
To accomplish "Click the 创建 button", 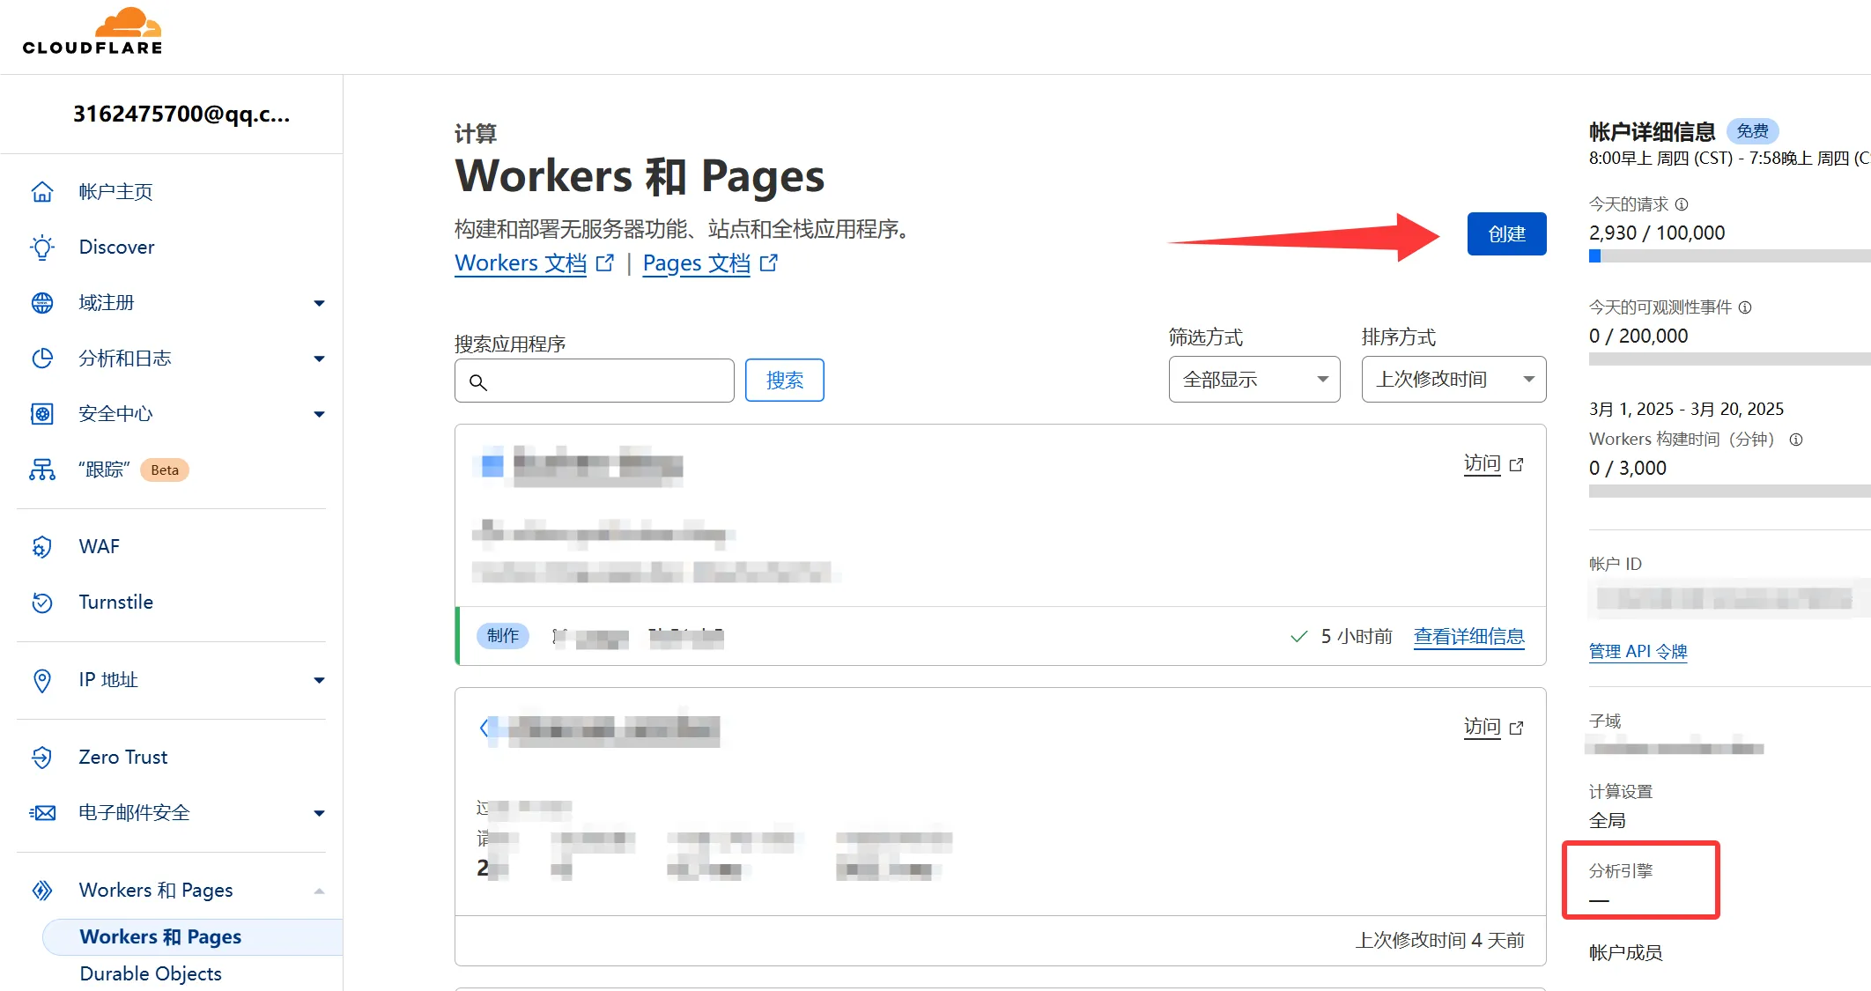I will tap(1505, 233).
